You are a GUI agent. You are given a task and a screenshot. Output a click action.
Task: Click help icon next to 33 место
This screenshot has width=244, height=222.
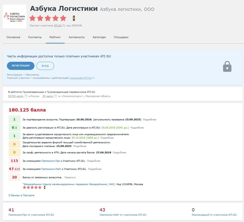[x=55, y=96]
